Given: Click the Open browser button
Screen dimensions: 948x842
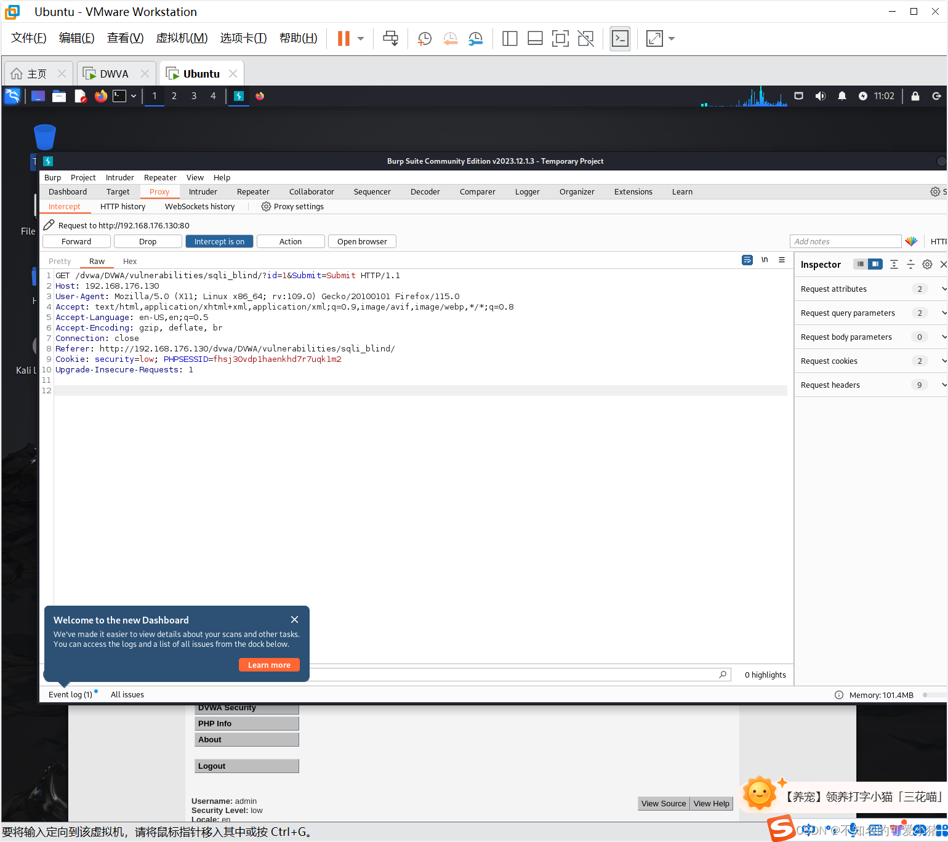Looking at the screenshot, I should point(362,241).
